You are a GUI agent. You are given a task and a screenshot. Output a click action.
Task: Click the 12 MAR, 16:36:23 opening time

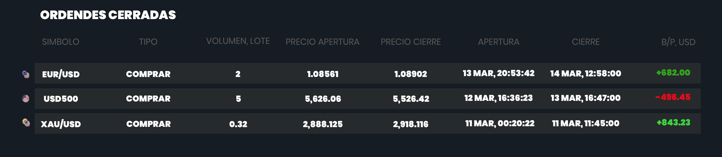(499, 98)
